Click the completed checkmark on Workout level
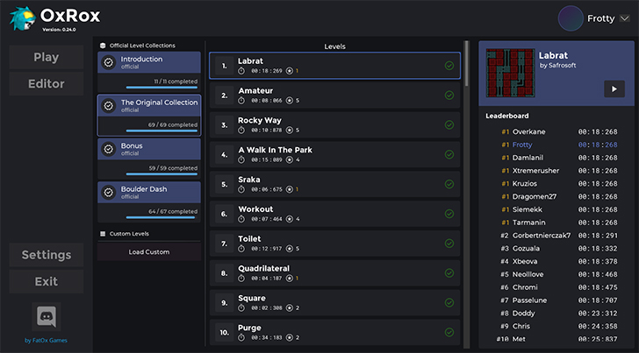The width and height of the screenshot is (639, 353). click(449, 213)
